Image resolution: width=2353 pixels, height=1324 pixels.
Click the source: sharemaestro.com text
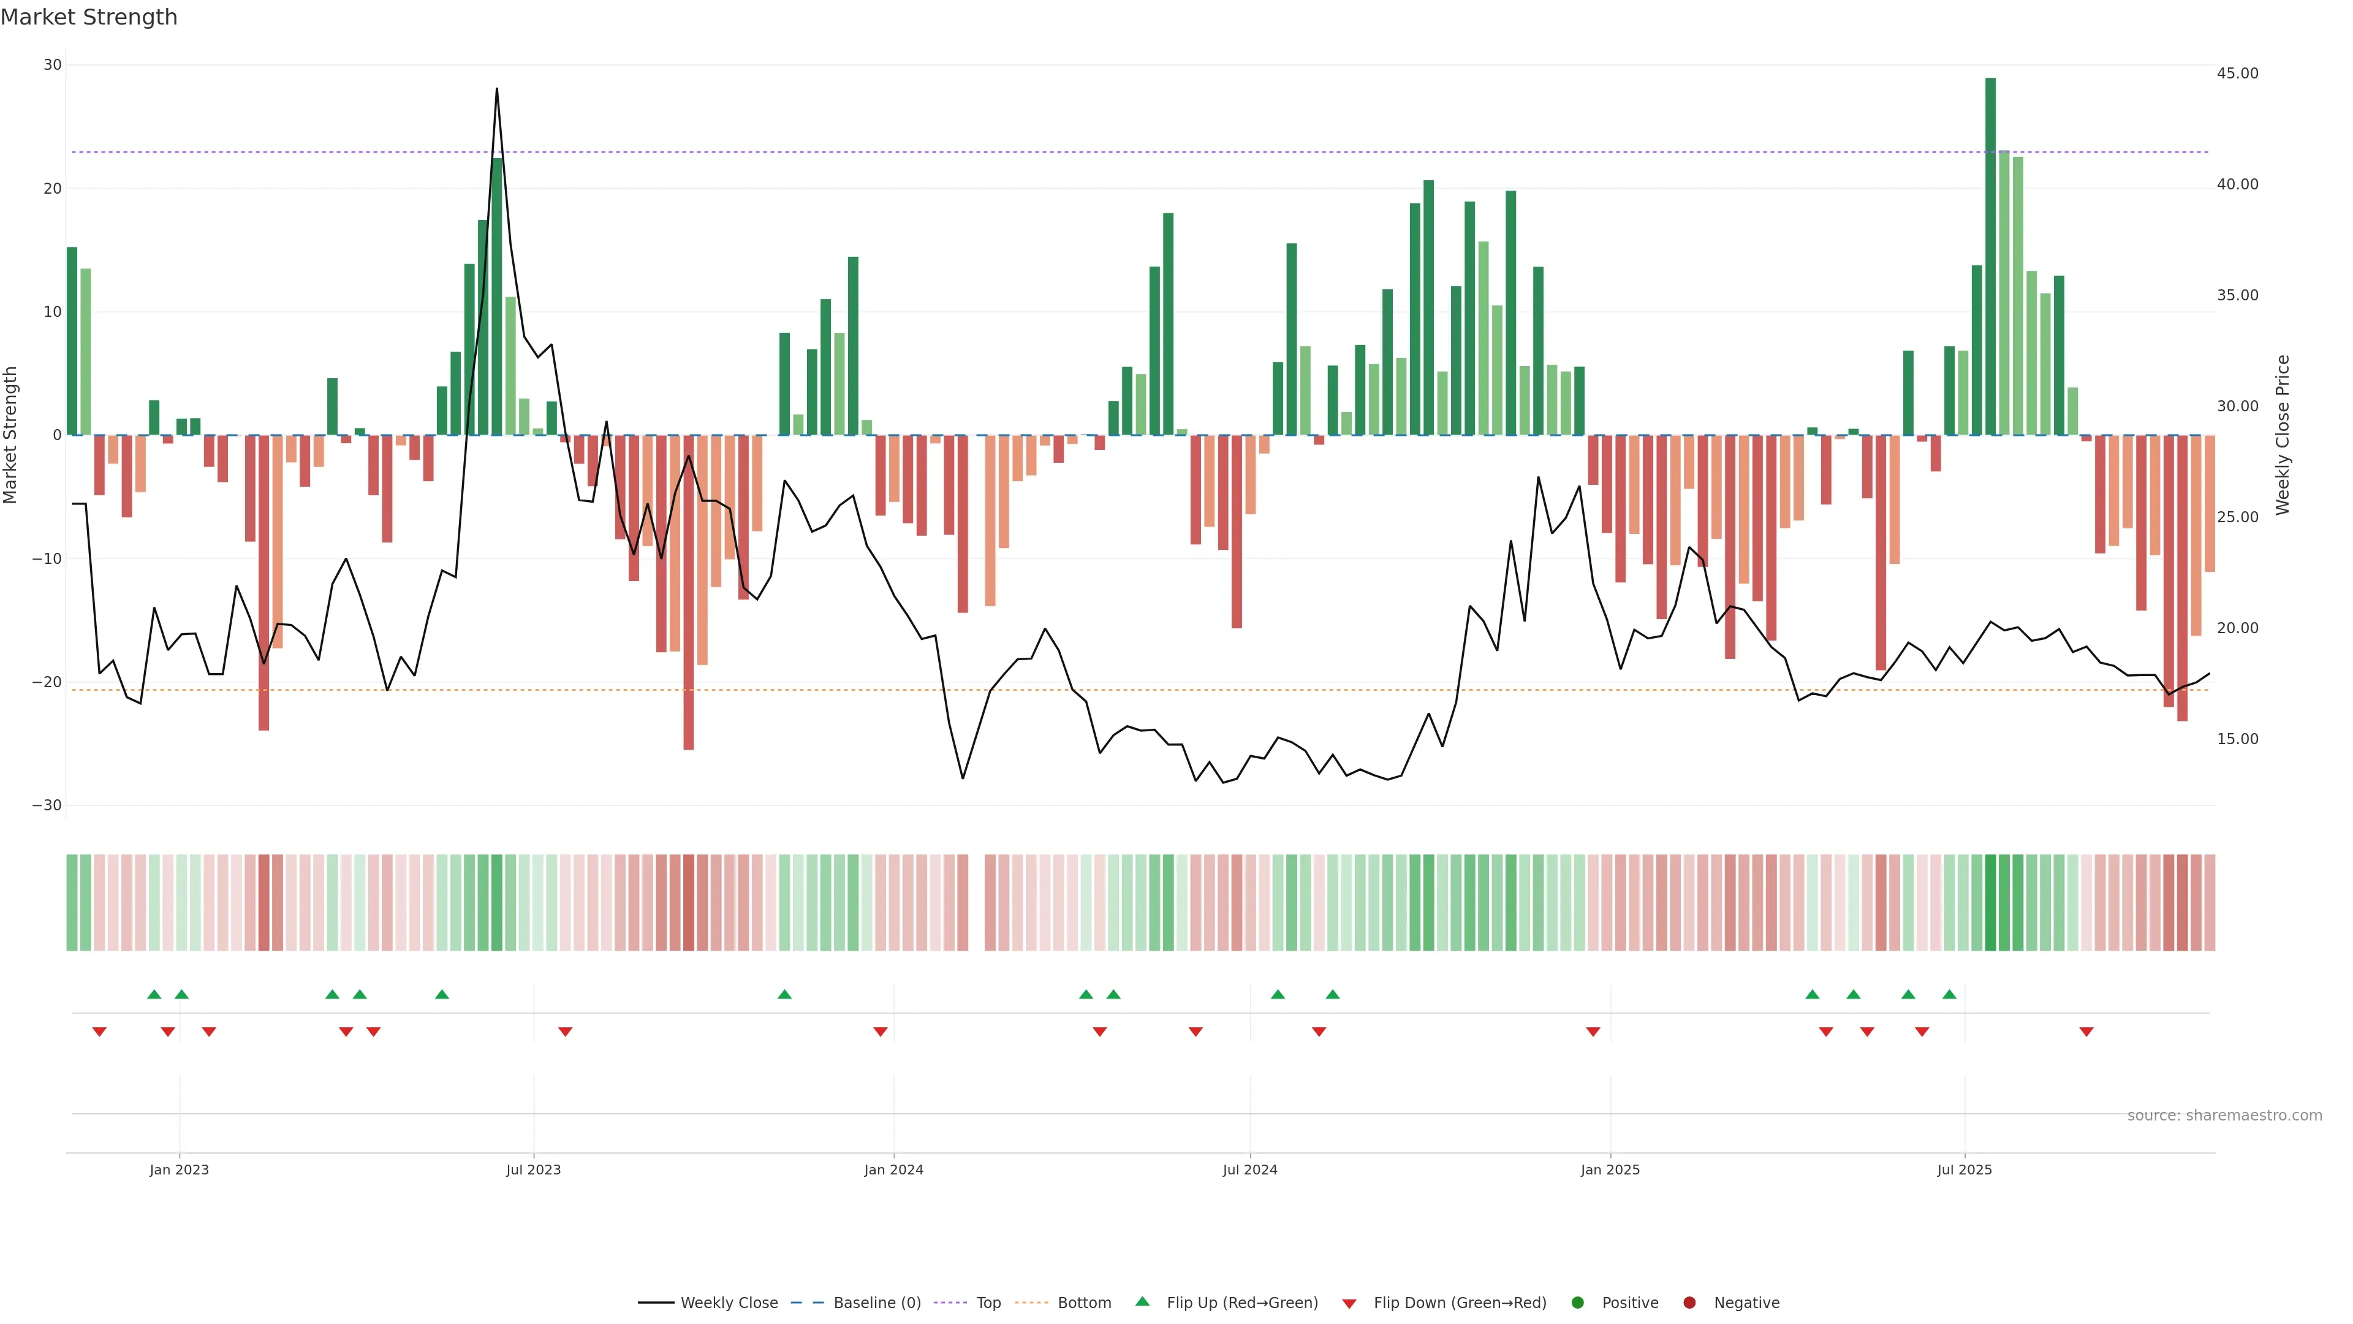(2224, 1116)
